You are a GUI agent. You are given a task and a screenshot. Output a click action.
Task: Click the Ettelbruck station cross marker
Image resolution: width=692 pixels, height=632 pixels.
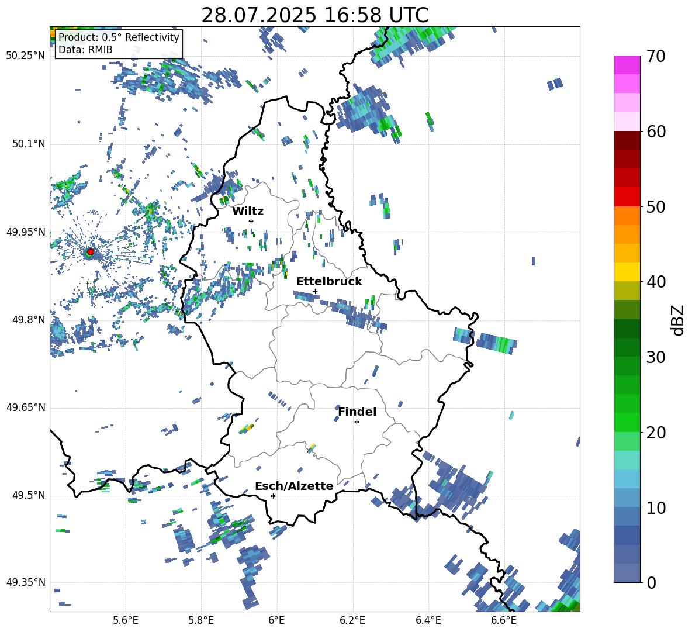point(315,291)
